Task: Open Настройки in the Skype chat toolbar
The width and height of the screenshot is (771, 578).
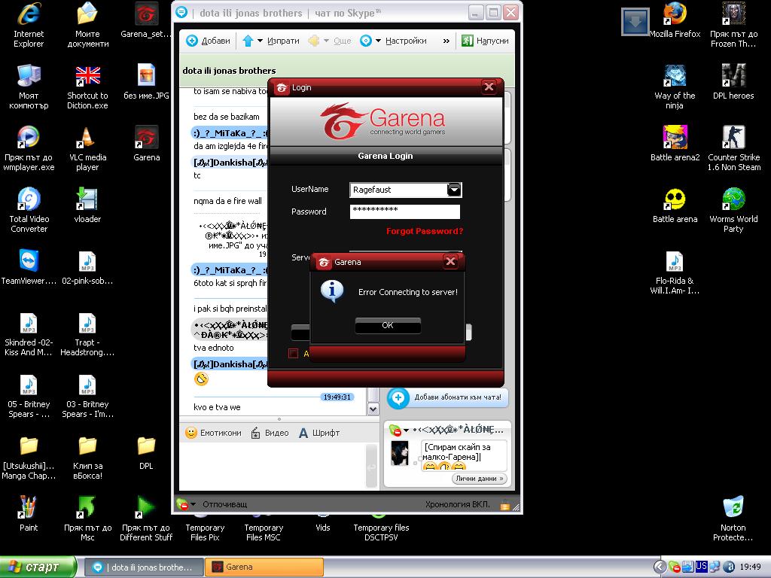Action: [406, 41]
